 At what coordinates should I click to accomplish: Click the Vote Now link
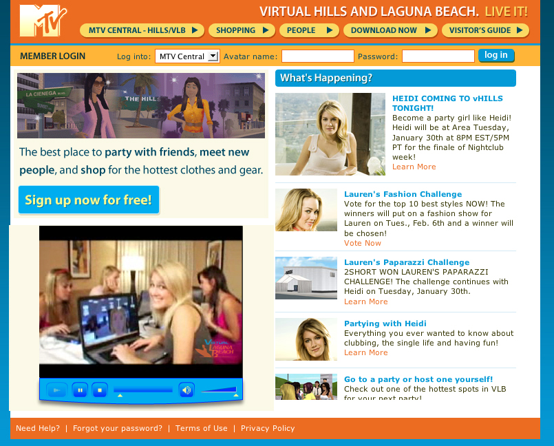pyautogui.click(x=363, y=243)
